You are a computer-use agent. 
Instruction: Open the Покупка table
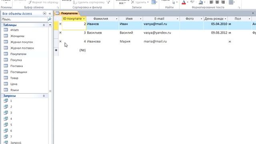(x=16, y=60)
